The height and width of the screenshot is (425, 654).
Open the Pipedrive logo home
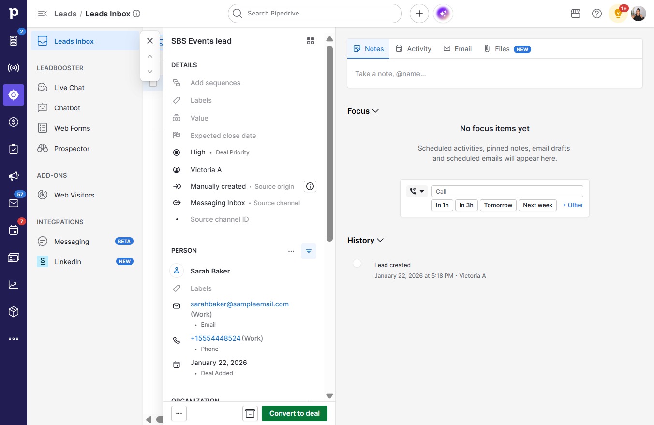(x=14, y=14)
